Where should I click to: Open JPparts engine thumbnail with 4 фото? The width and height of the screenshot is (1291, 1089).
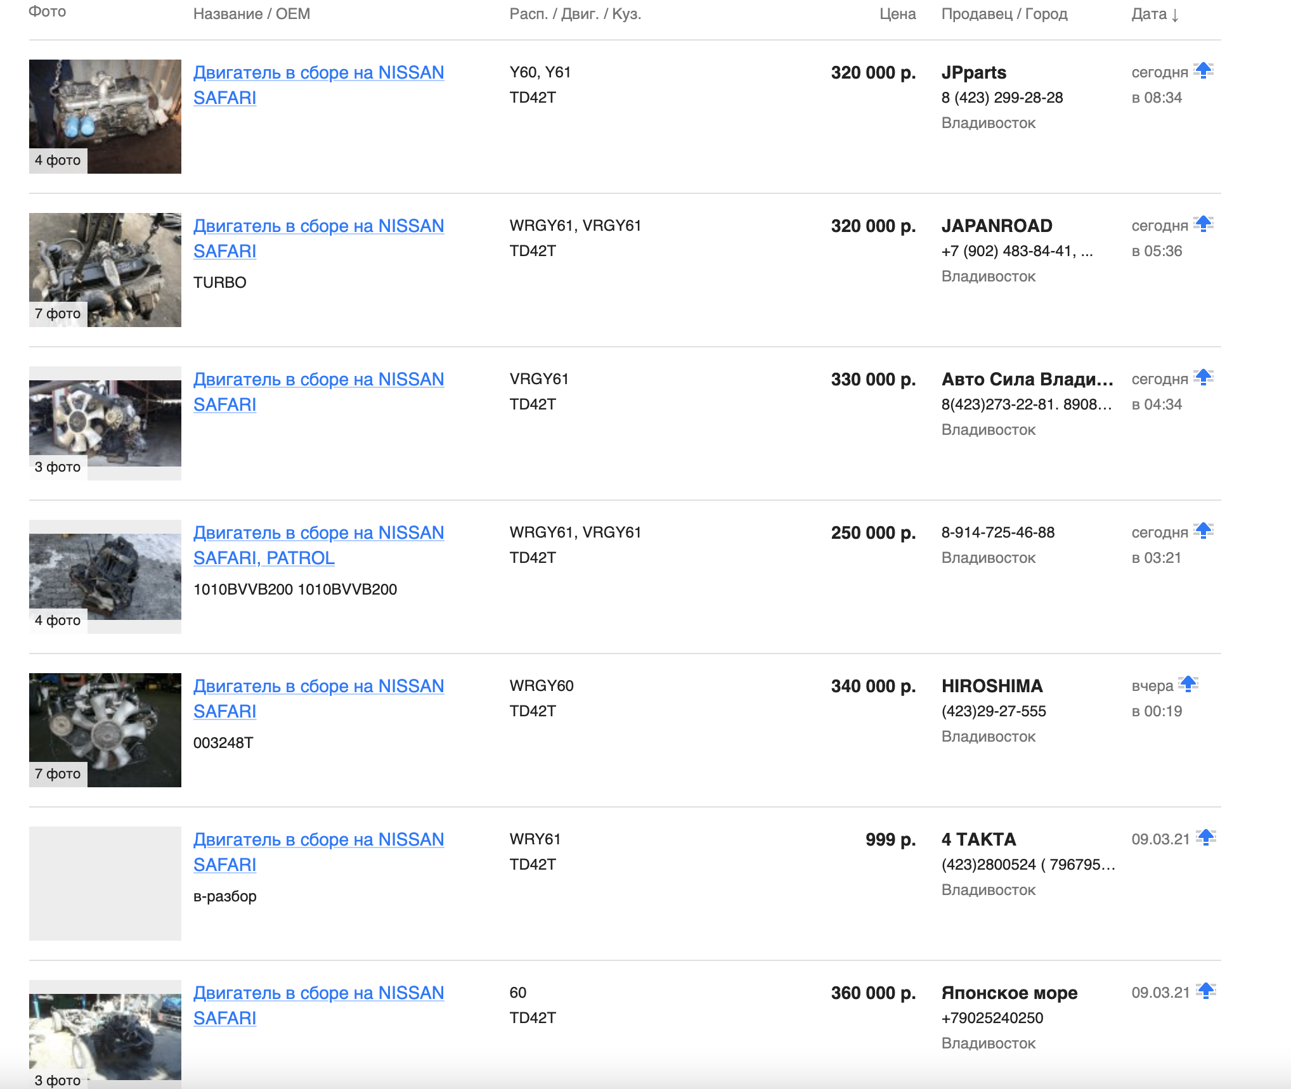[x=105, y=117]
